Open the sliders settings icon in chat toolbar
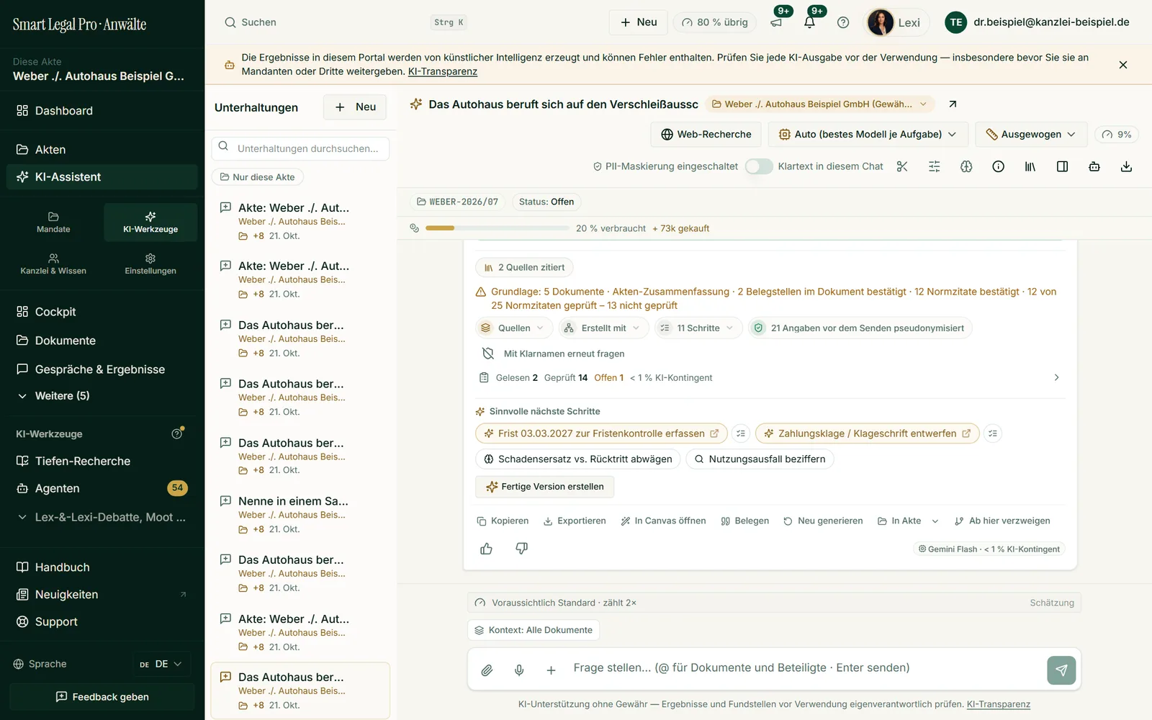Screen dimensions: 1152x720 [935, 166]
